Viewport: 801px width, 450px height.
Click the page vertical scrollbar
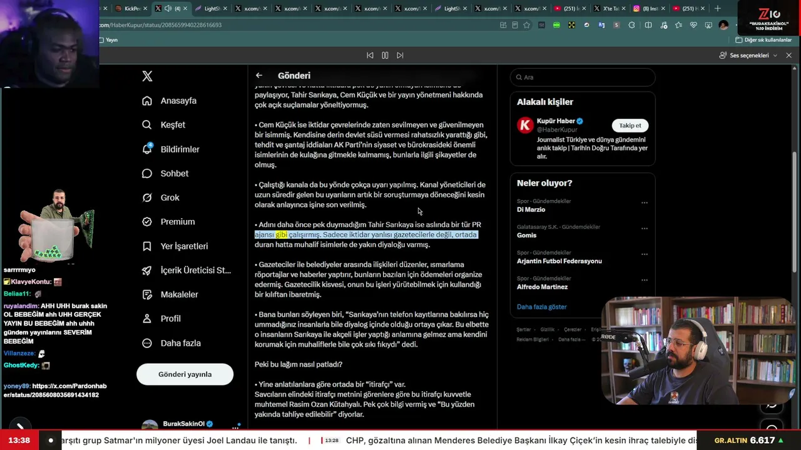(x=795, y=212)
